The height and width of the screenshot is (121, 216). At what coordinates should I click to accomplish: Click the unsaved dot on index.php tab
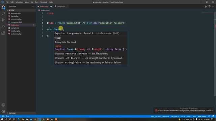coord(51,6)
